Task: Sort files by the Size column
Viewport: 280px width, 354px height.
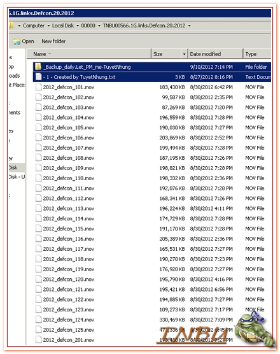Action: tap(166, 54)
